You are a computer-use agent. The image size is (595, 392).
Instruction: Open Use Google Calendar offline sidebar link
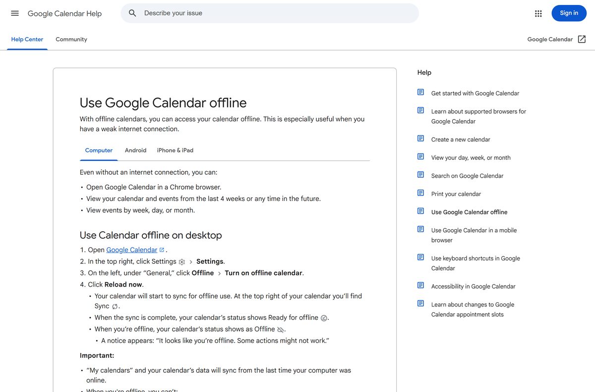coord(469,212)
